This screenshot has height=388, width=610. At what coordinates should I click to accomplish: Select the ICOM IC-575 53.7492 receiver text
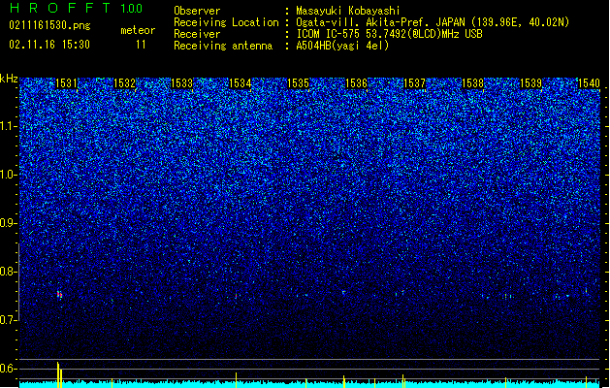click(x=389, y=34)
